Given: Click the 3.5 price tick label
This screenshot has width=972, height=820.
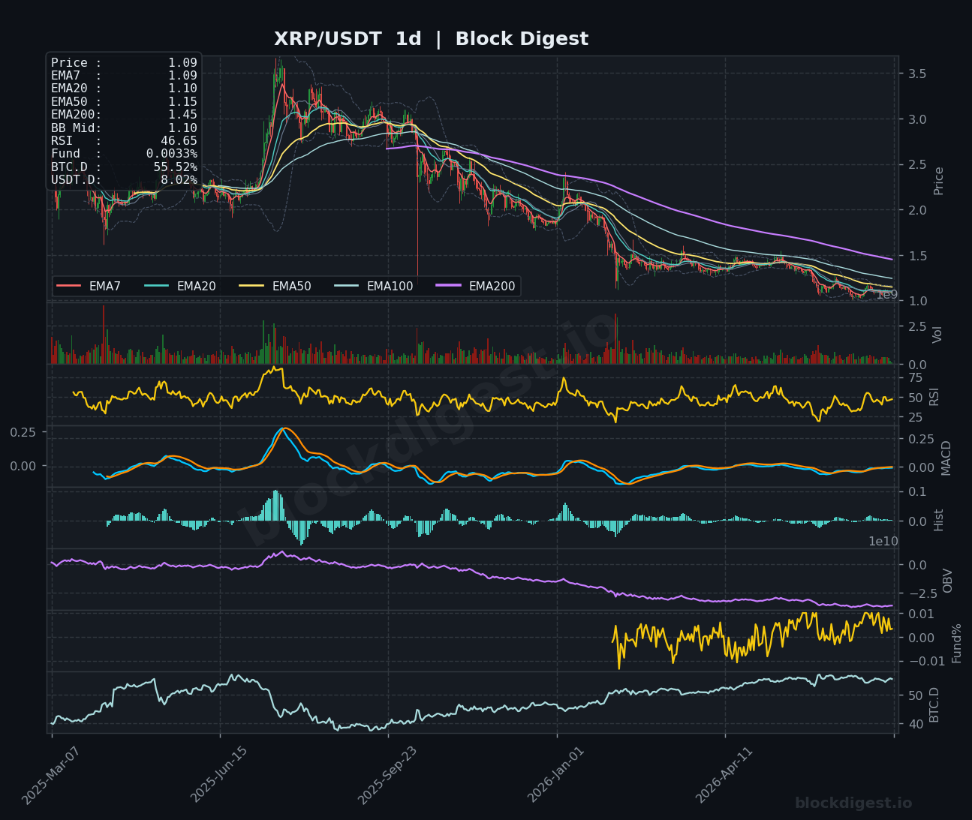Looking at the screenshot, I should click(916, 74).
